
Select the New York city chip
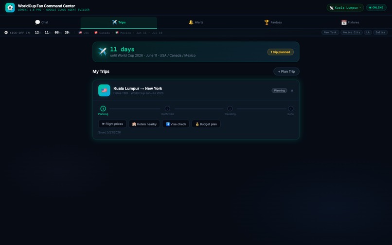tap(330, 32)
